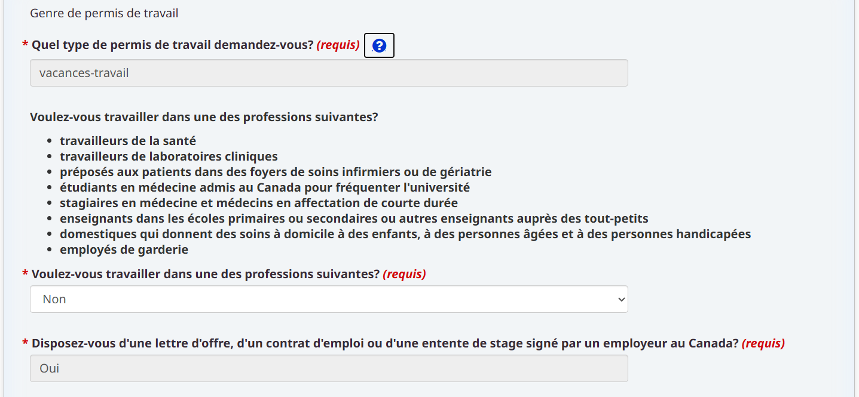Click the Genre de permis de travail heading

(104, 13)
